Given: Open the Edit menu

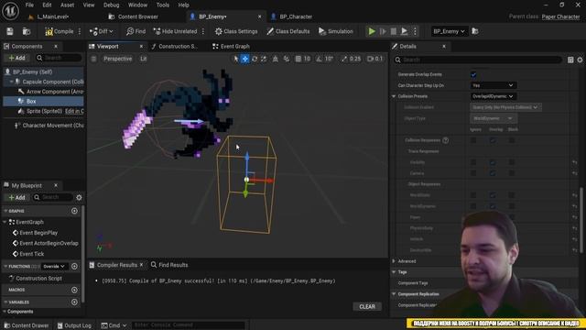Looking at the screenshot, I should (47, 5).
